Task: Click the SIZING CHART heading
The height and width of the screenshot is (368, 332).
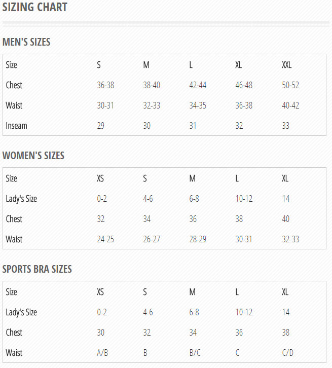Action: (35, 7)
